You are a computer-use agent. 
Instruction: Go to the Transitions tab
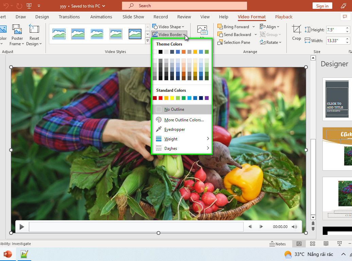69,17
